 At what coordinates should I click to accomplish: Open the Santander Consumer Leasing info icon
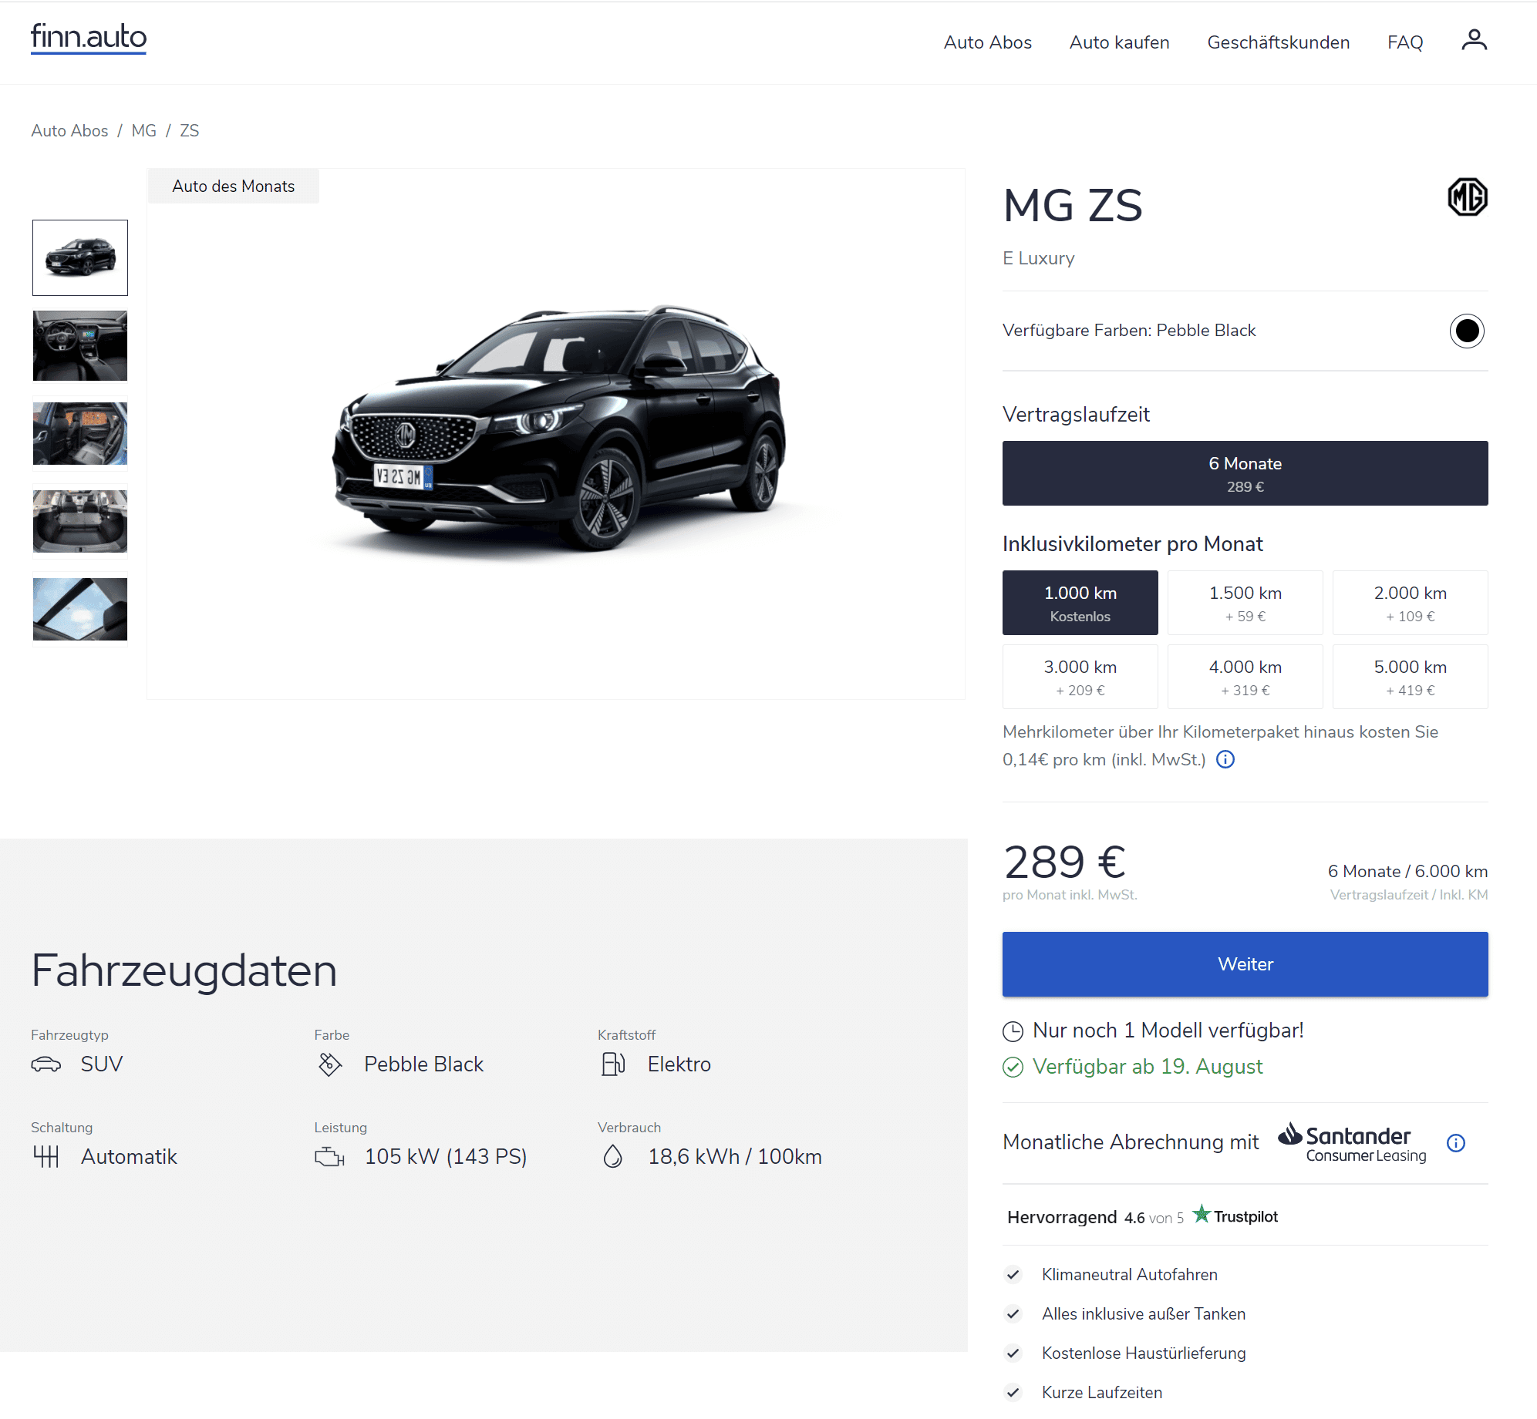pos(1455,1143)
